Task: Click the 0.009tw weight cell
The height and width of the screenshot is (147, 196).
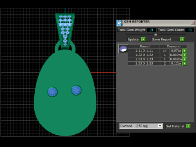Action: (176, 59)
